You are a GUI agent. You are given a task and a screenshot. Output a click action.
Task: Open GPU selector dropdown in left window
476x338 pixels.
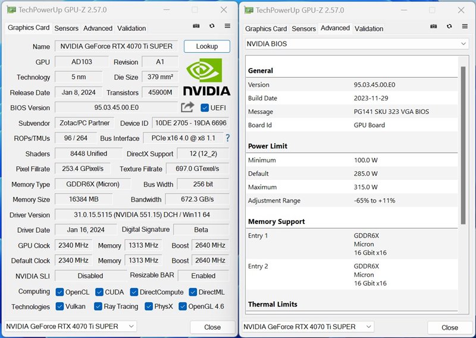[71, 327]
